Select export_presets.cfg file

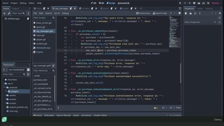[x=17, y=107]
